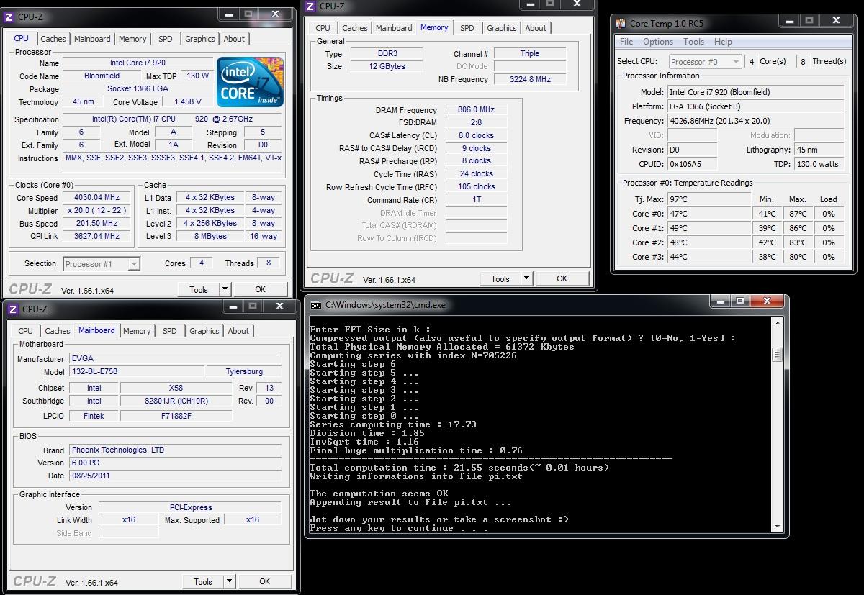Screen dimensions: 864x595
Task: Click Core Temp thermometer title icon
Action: pyautogui.click(x=621, y=24)
